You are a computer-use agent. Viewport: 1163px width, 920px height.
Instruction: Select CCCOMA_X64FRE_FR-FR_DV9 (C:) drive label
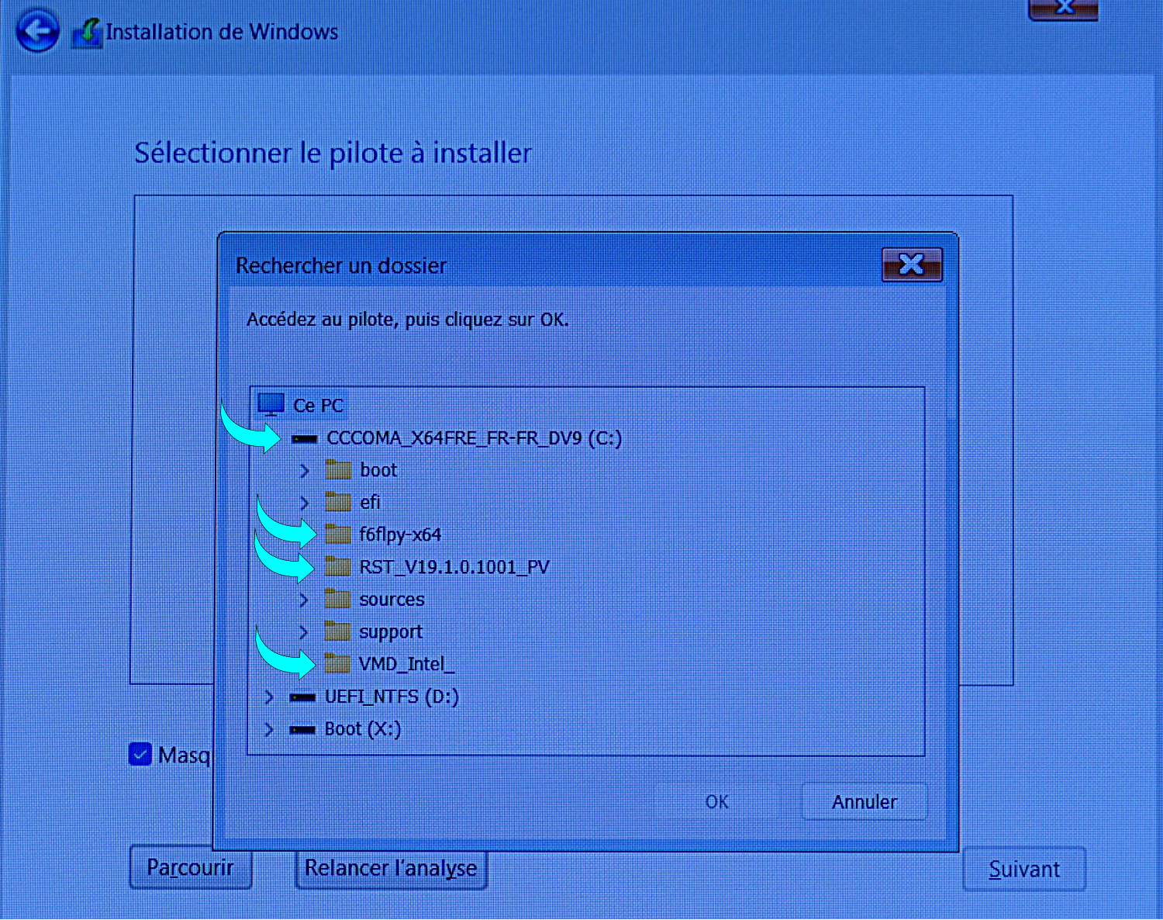pyautogui.click(x=475, y=438)
